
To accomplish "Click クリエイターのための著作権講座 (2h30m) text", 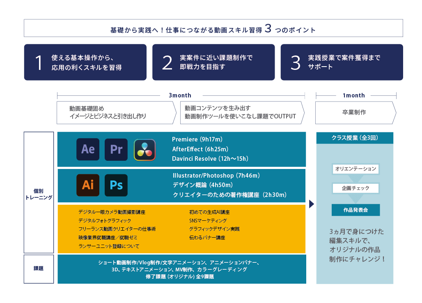I will click(229, 194).
